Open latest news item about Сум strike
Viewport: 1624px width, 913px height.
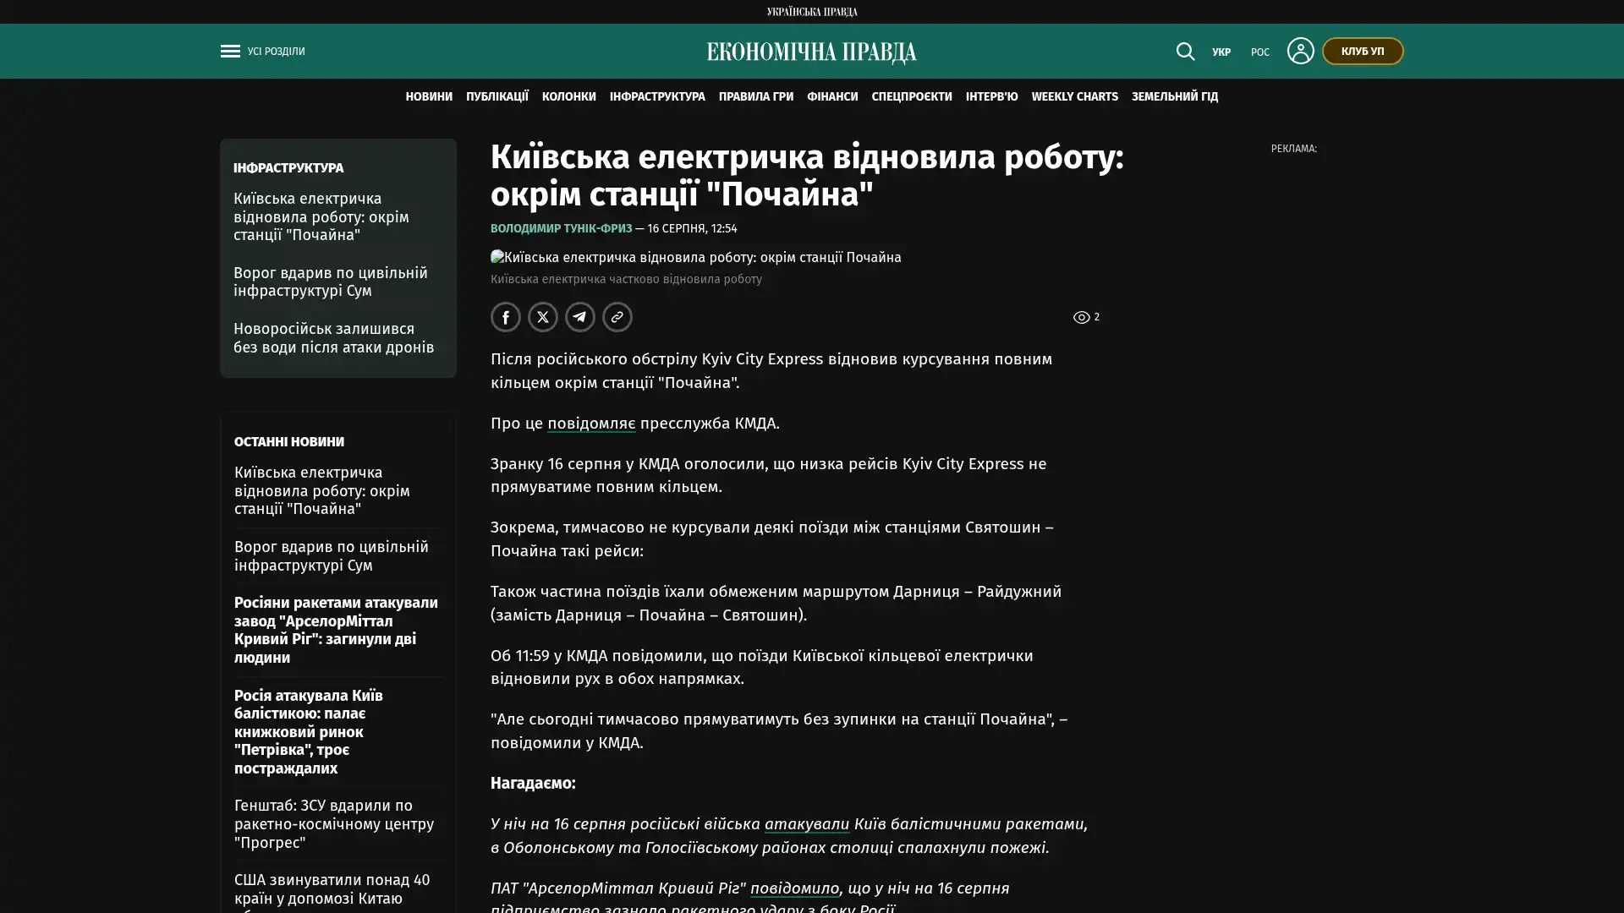click(x=332, y=555)
